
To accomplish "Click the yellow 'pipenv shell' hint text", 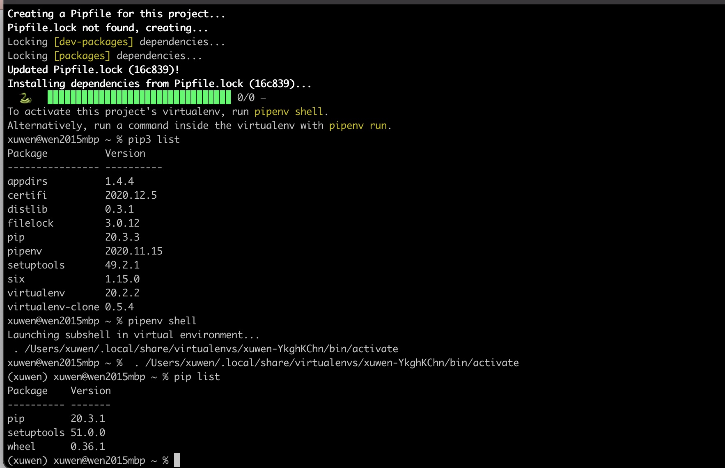I will click(289, 112).
